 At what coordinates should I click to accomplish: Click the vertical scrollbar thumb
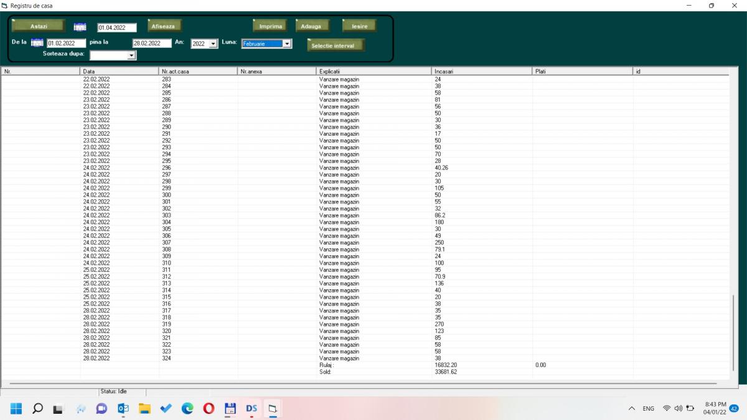click(x=732, y=336)
